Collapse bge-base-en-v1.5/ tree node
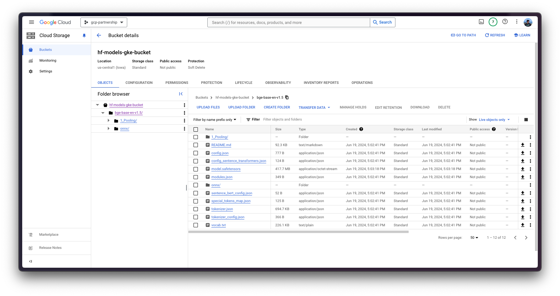Viewport: 560px width, 296px height. [103, 113]
